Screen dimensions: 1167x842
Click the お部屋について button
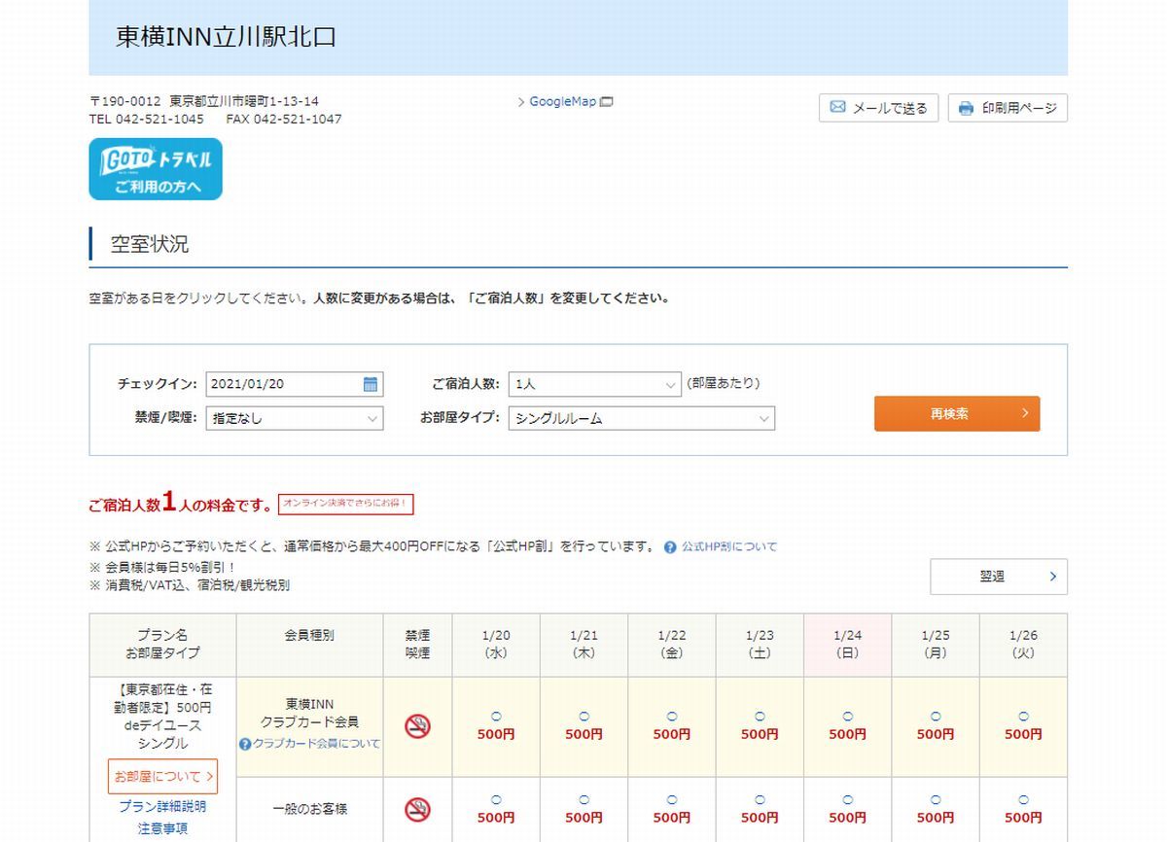point(162,777)
